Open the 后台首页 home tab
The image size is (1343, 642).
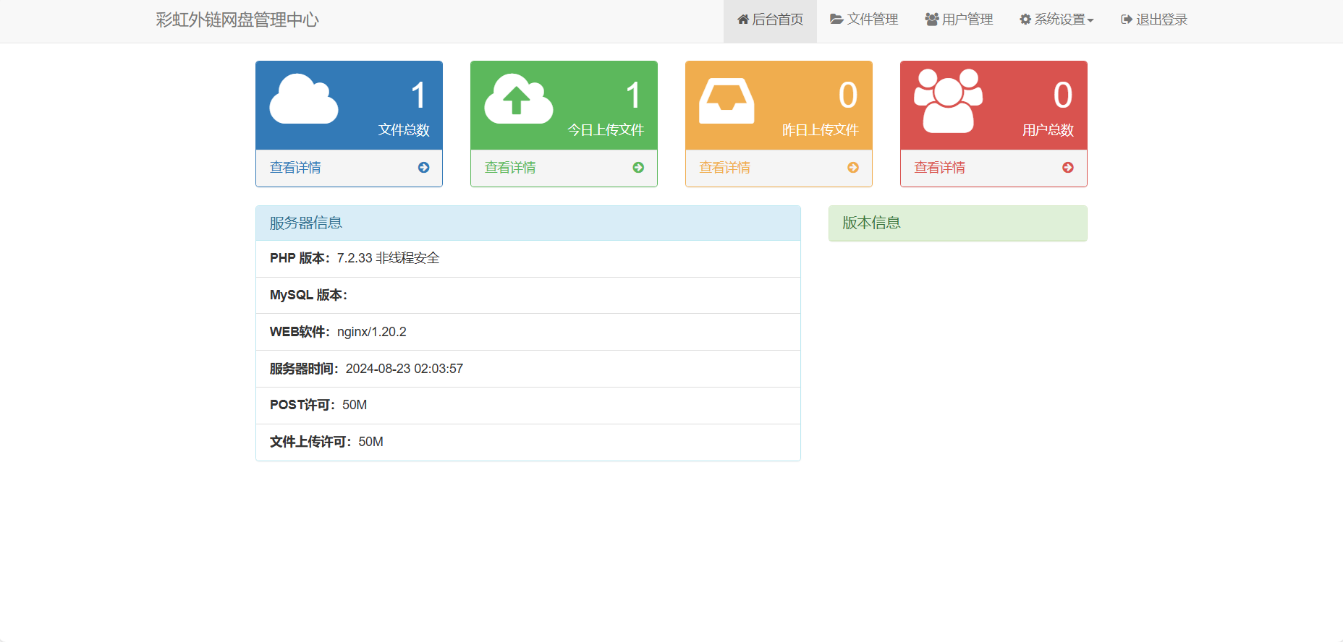coord(770,20)
